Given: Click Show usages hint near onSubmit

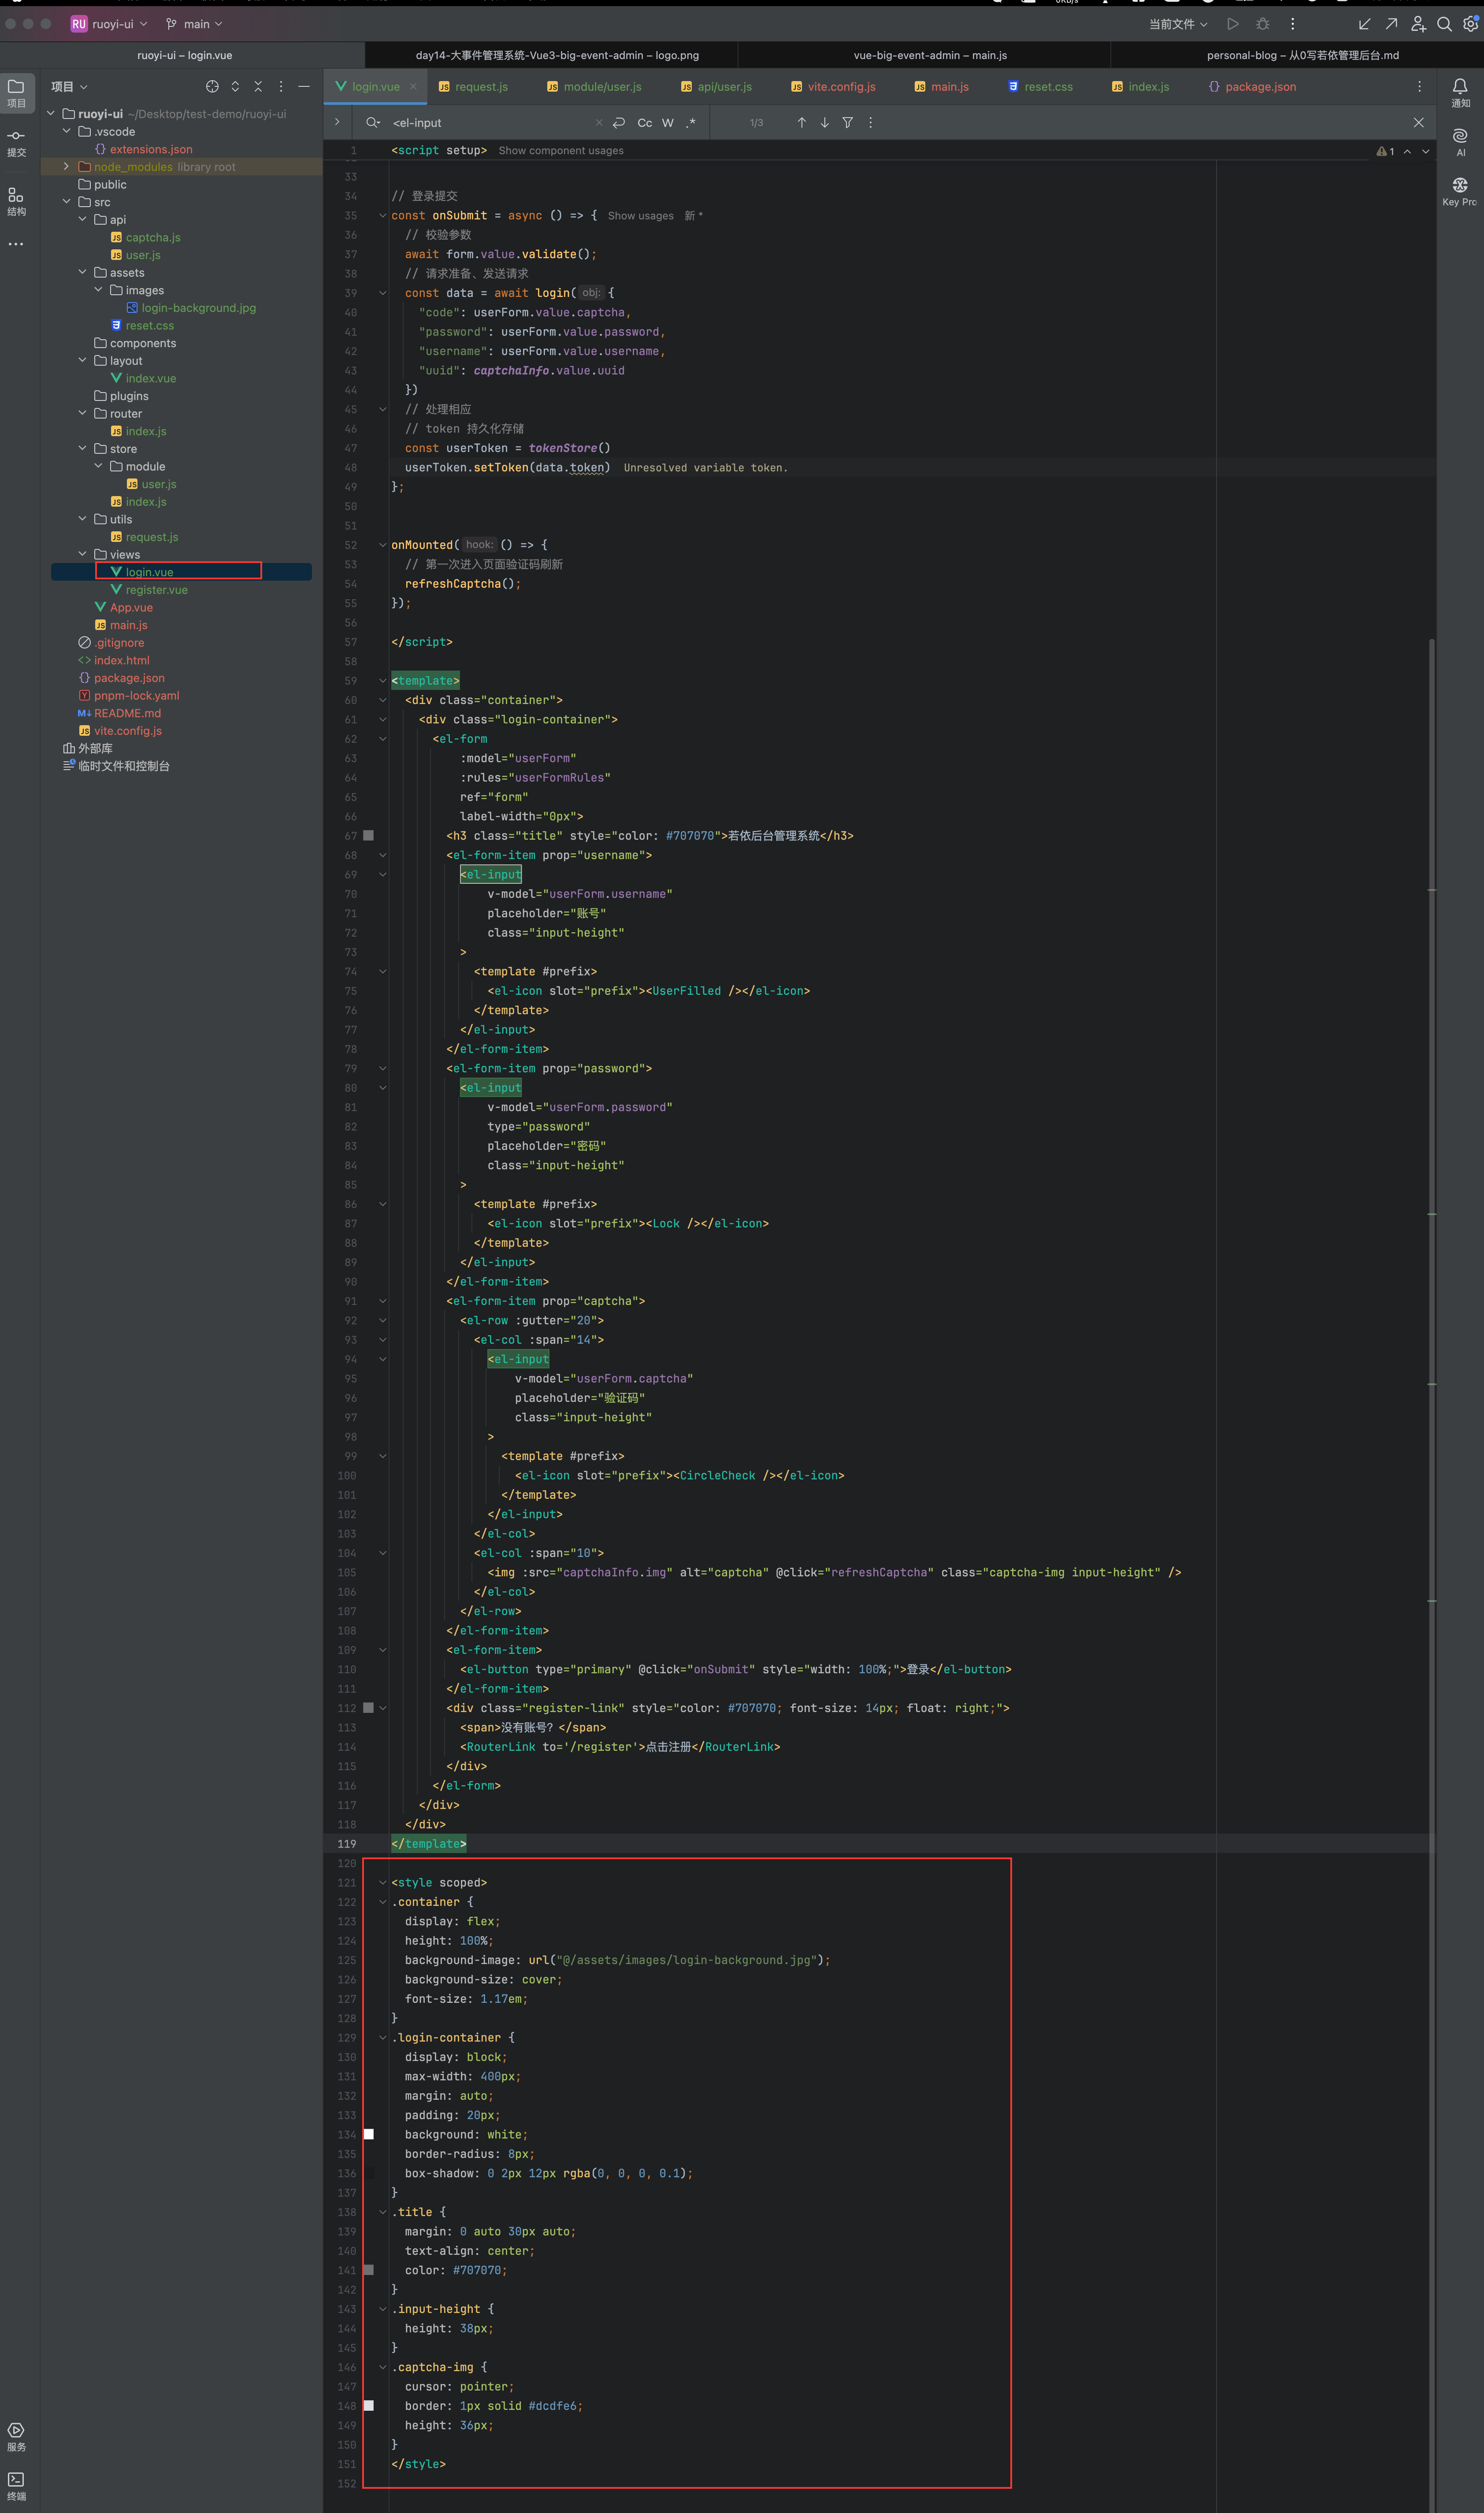Looking at the screenshot, I should 640,216.
